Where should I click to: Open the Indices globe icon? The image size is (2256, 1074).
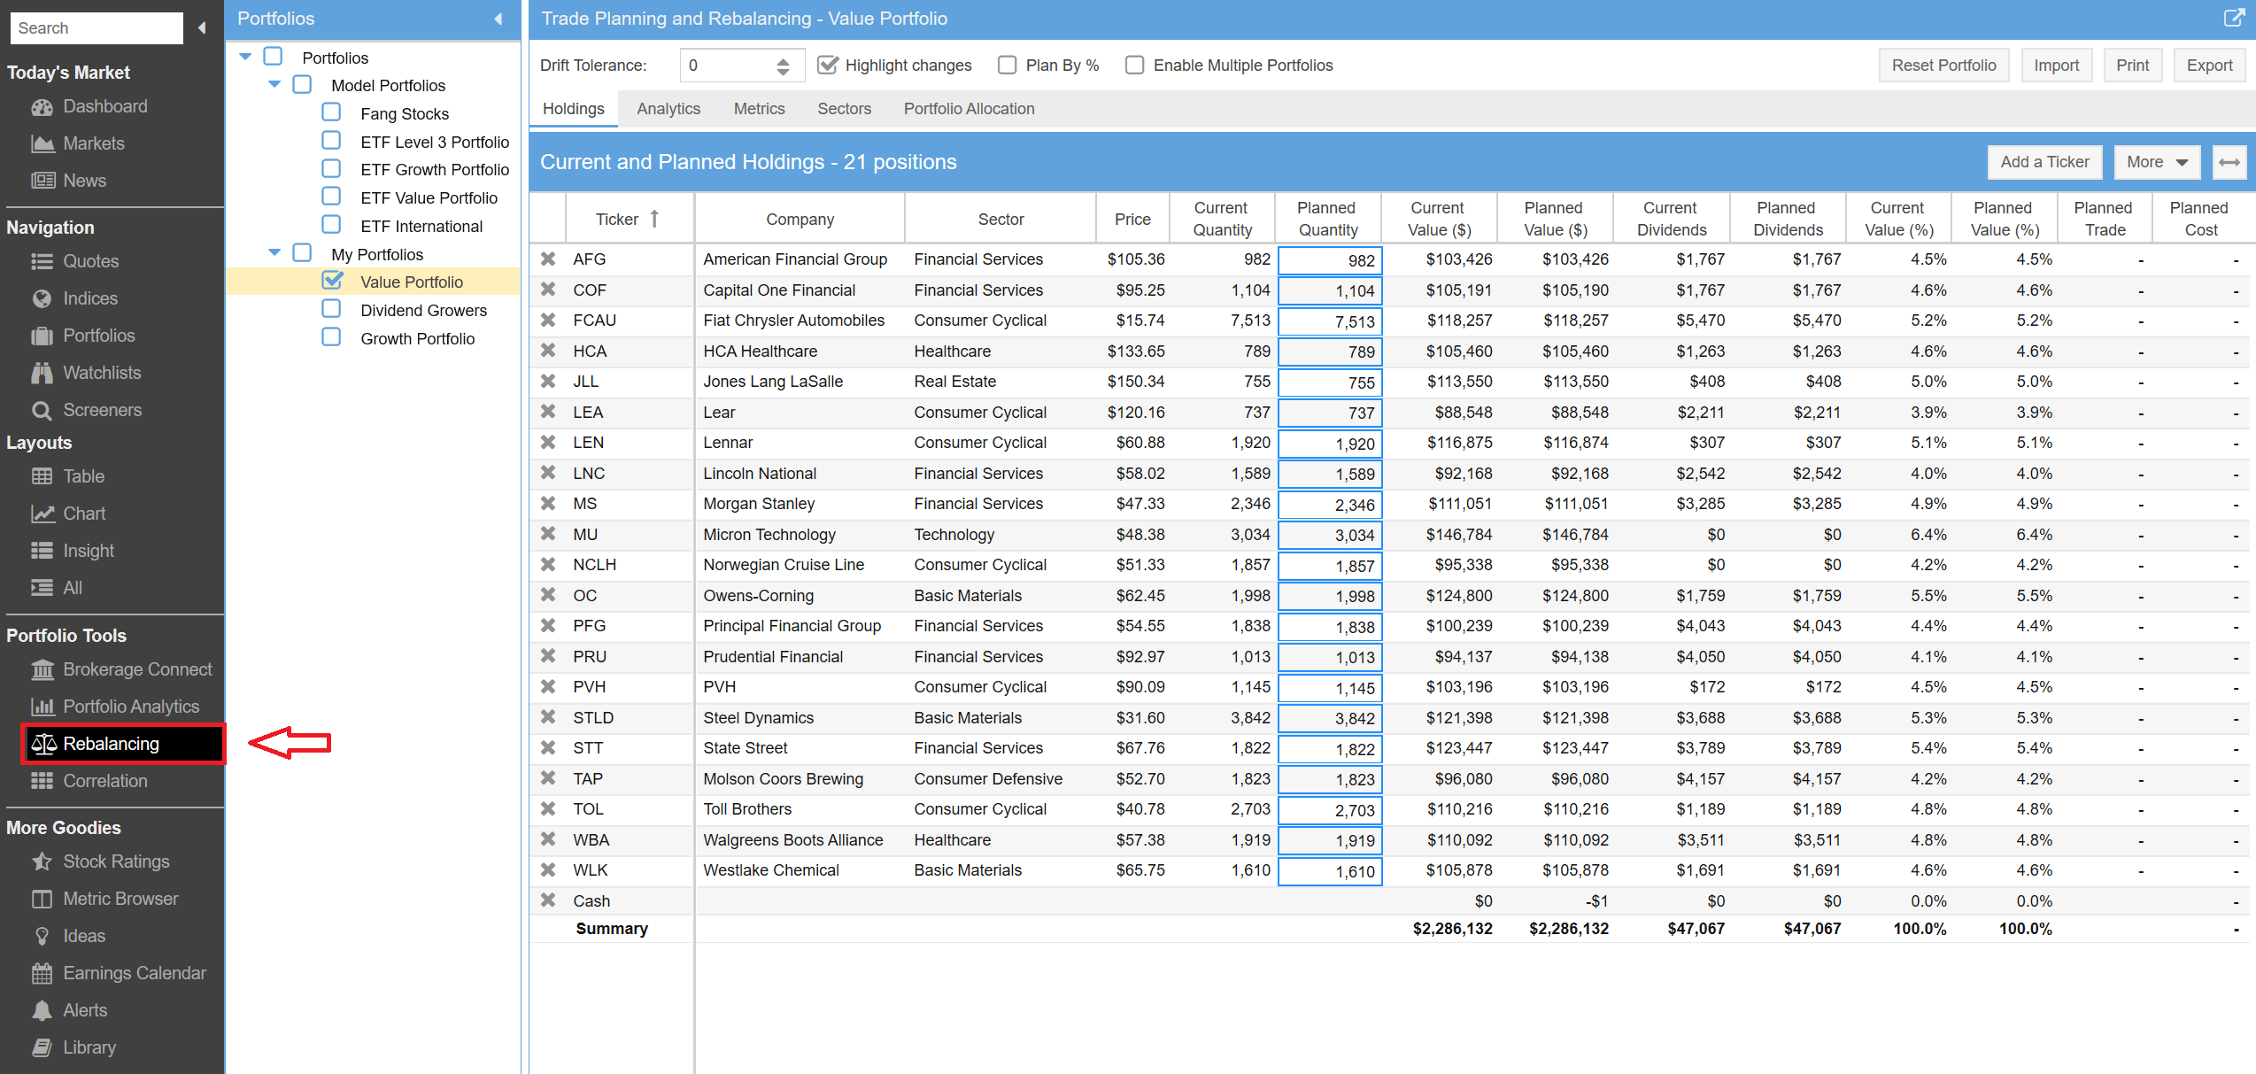tap(42, 298)
